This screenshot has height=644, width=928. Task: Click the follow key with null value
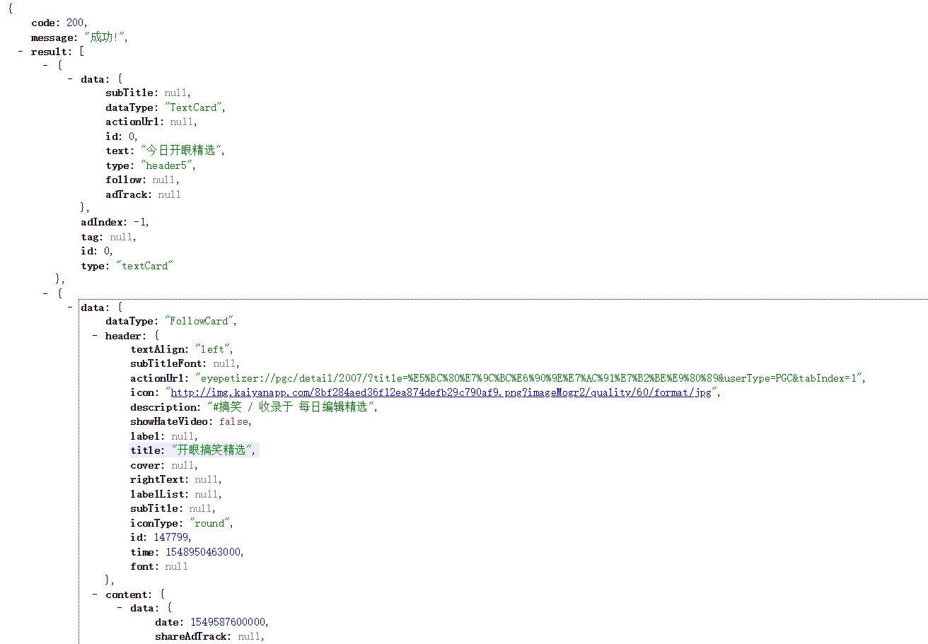124,180
